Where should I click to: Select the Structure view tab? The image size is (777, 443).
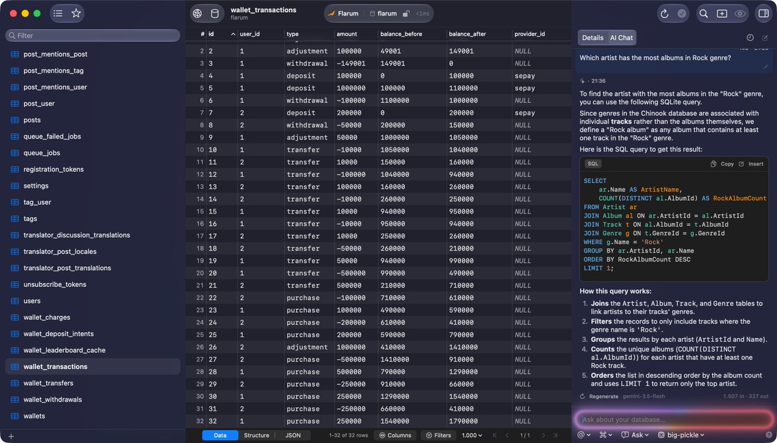click(x=256, y=435)
